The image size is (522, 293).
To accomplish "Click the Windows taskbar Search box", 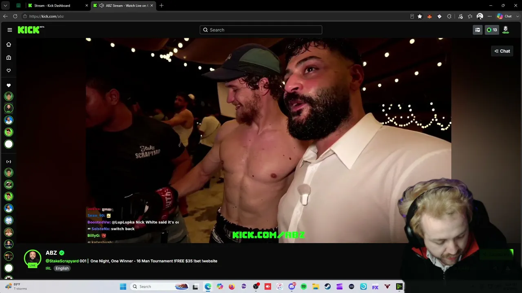I will [x=160, y=286].
